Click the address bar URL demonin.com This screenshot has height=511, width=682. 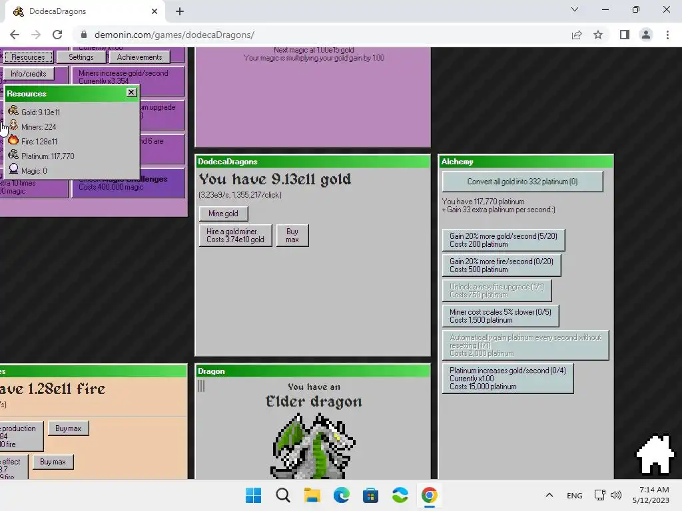click(x=174, y=35)
